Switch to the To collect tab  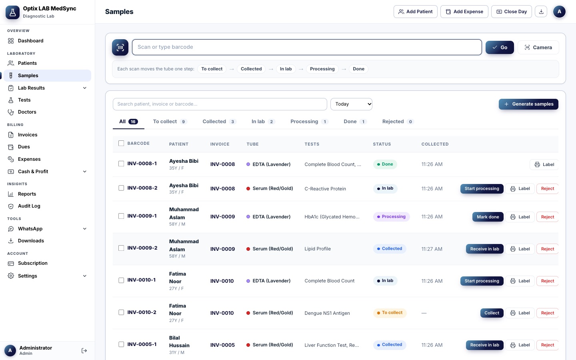click(170, 122)
